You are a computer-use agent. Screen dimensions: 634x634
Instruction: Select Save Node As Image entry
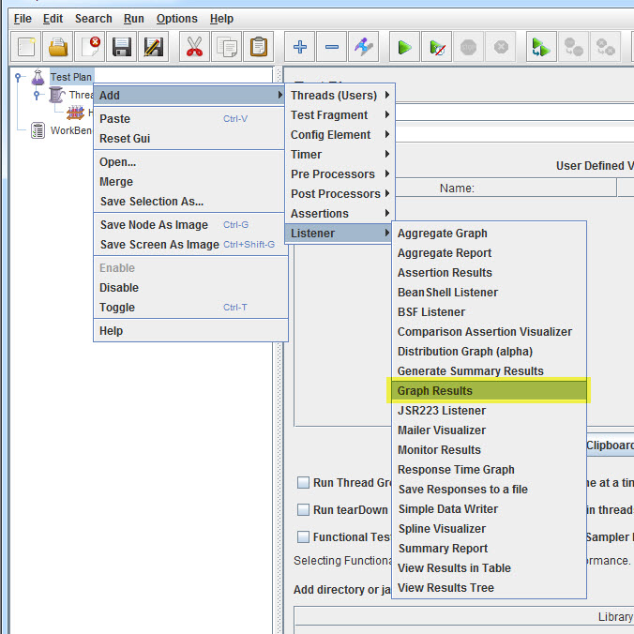(190, 224)
